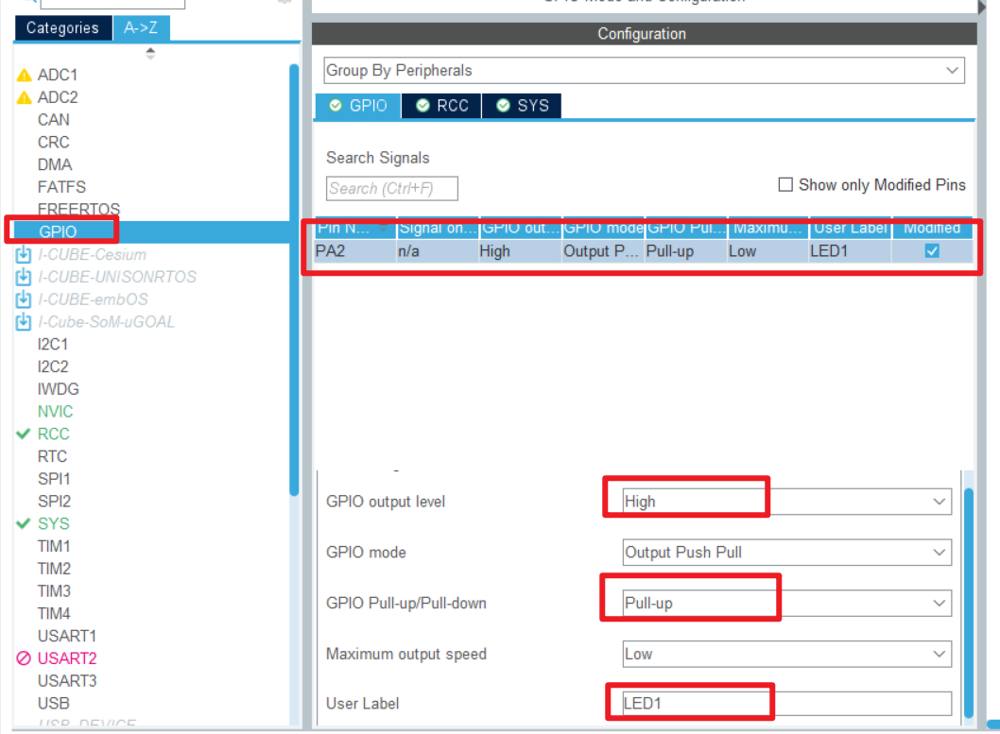Screen dimensions: 1000x734
Task: Open the GPIO configuration tab
Action: coord(358,106)
